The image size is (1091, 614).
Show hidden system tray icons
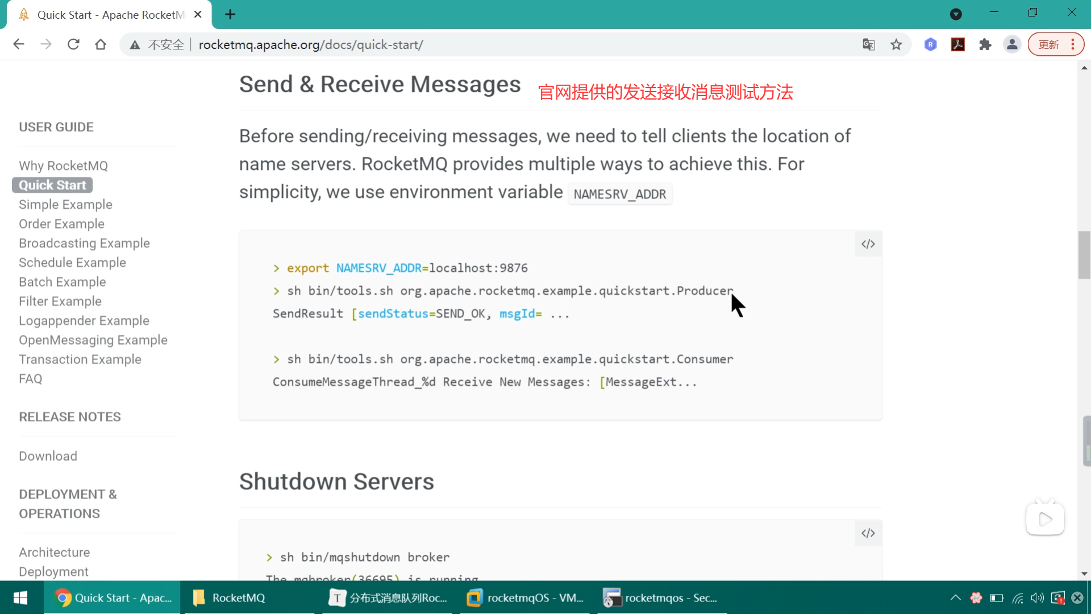(x=955, y=598)
